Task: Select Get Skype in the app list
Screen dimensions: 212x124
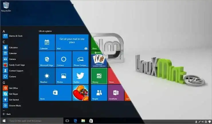Action: [x=10, y=94]
